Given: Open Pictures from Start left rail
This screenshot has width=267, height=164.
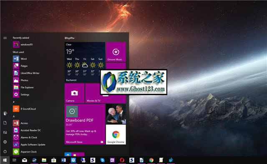Looking at the screenshot, I should [x=5, y=132].
